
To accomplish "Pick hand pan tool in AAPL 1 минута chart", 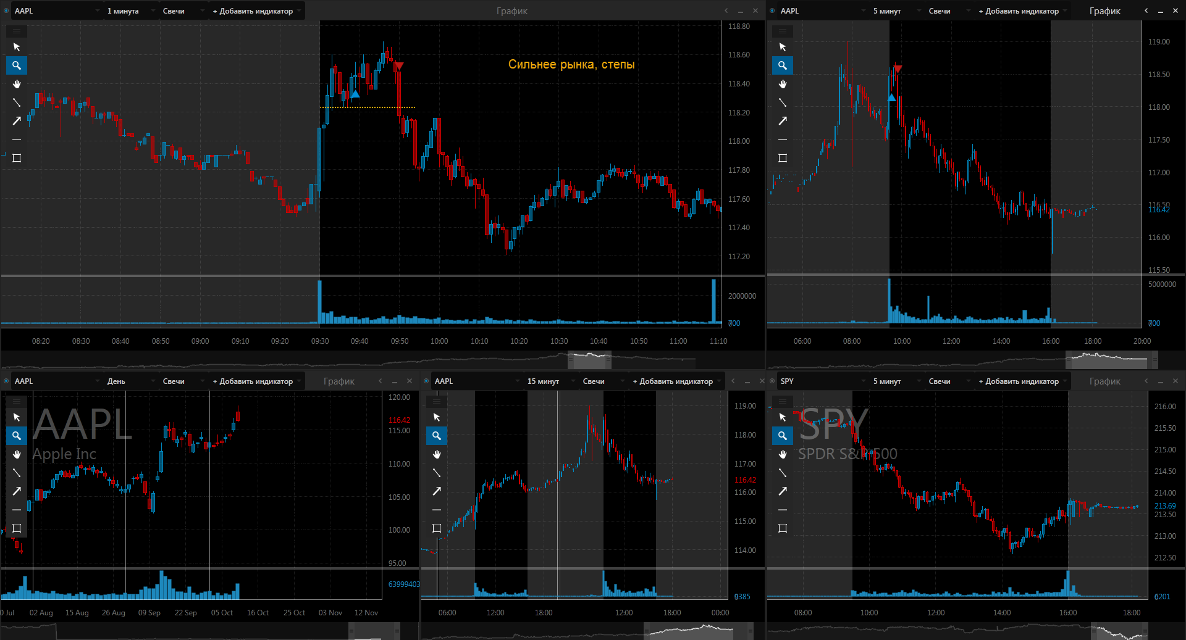I will pos(17,84).
